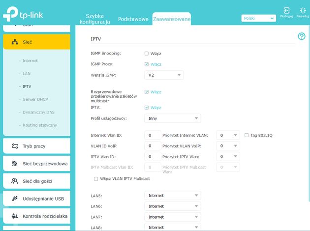
Task: Check Włącz VLAN IPTV Multicast checkbox
Action: pos(96,179)
